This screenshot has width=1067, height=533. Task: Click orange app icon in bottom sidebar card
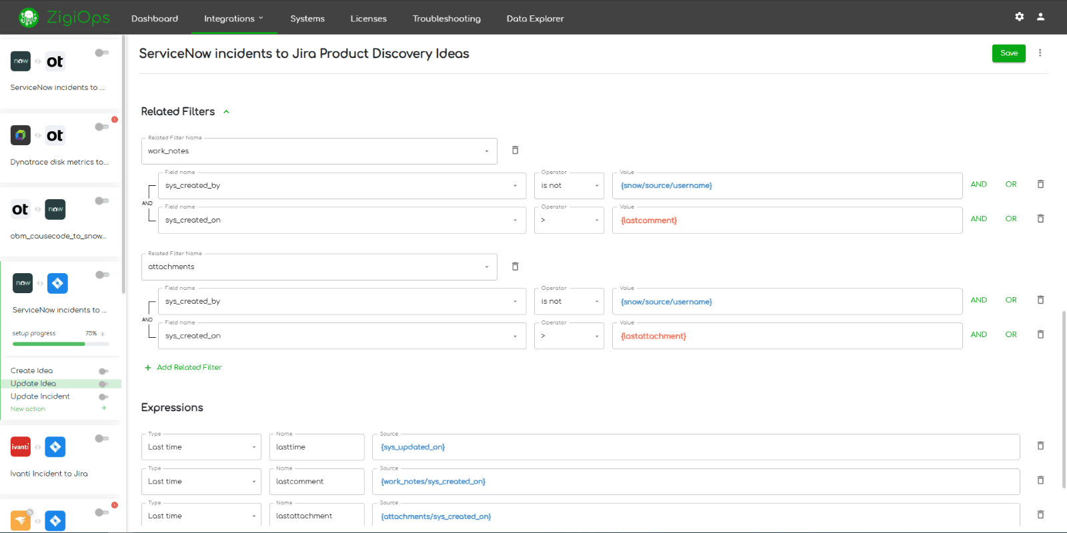pyautogui.click(x=21, y=520)
